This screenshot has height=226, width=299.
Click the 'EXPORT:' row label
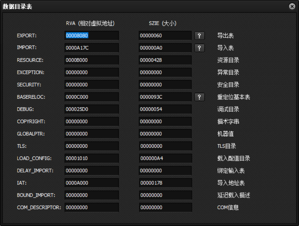[x=27, y=36]
